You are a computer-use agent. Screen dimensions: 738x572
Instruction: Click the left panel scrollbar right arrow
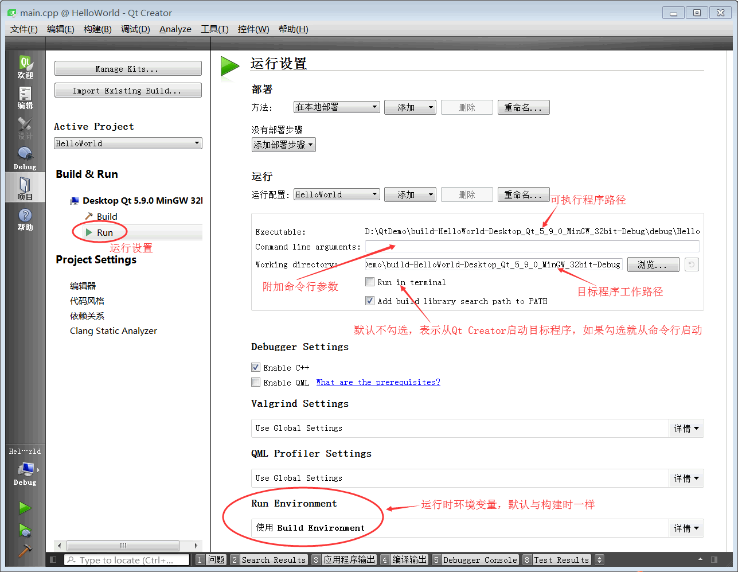pos(196,546)
